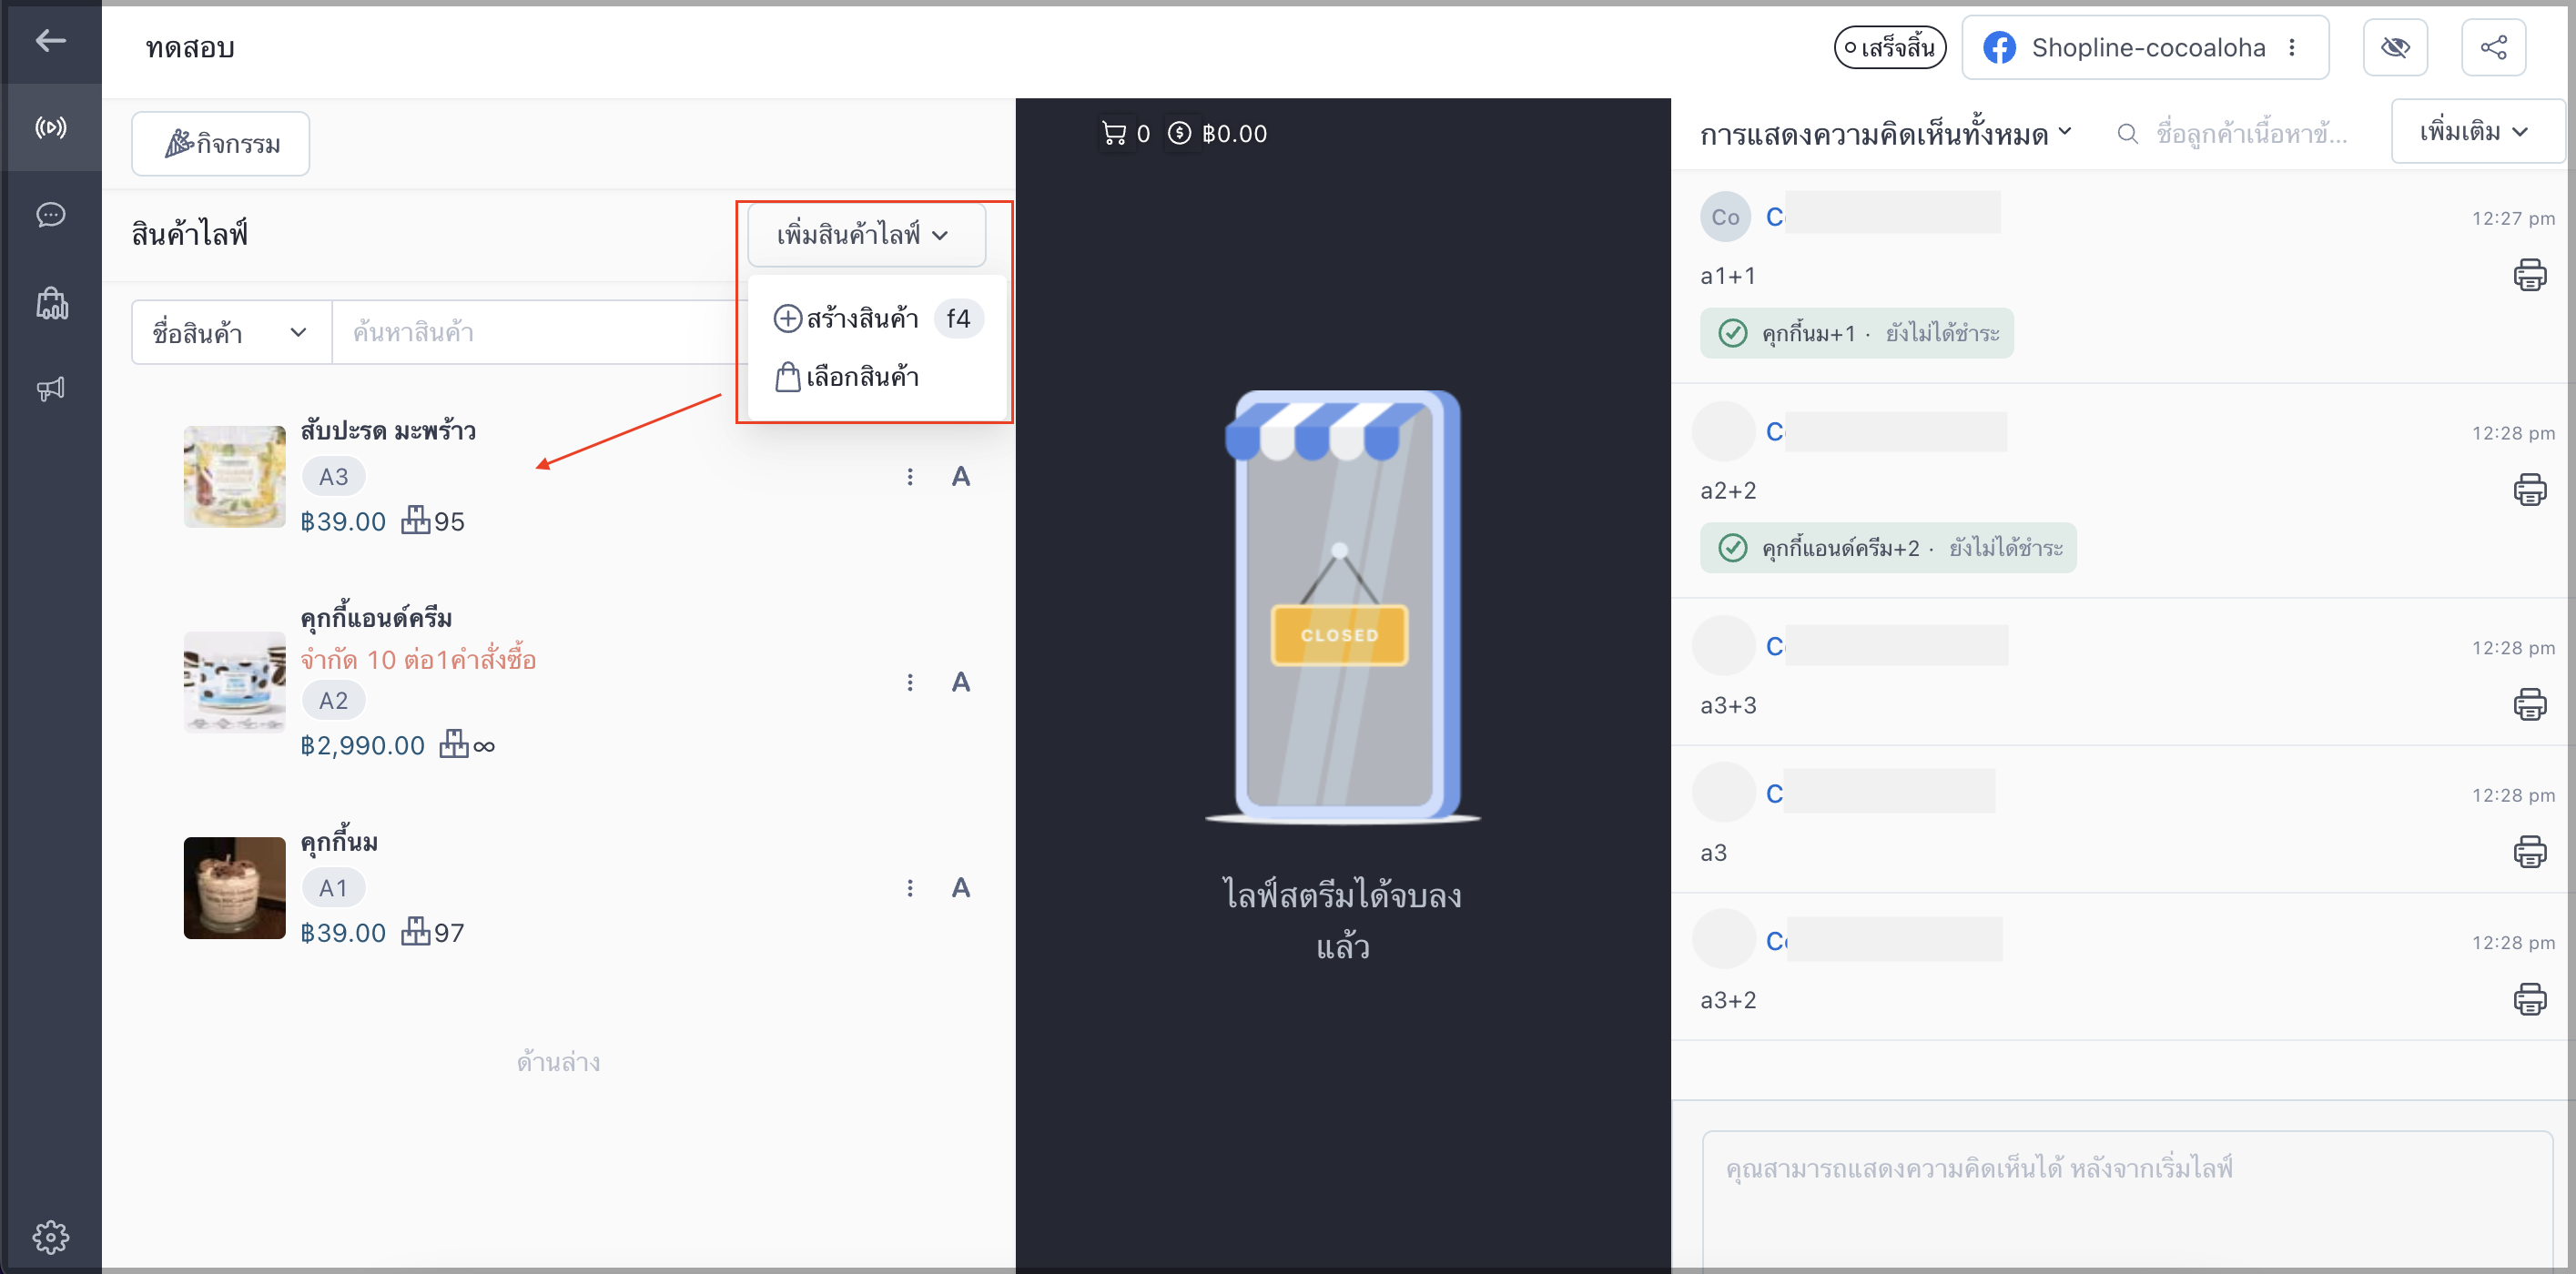2576x1274 pixels.
Task: Click the คุกกี้นม+1 order tag
Action: pyautogui.click(x=1856, y=333)
